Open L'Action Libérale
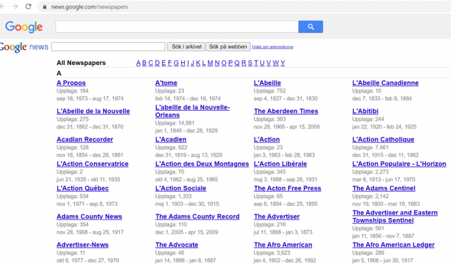The height and width of the screenshot is (264, 451). pyautogui.click(x=281, y=164)
